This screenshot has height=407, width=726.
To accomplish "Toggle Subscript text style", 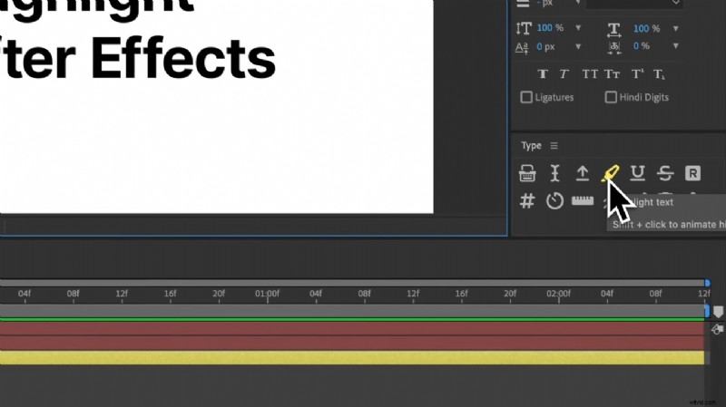I will (659, 74).
